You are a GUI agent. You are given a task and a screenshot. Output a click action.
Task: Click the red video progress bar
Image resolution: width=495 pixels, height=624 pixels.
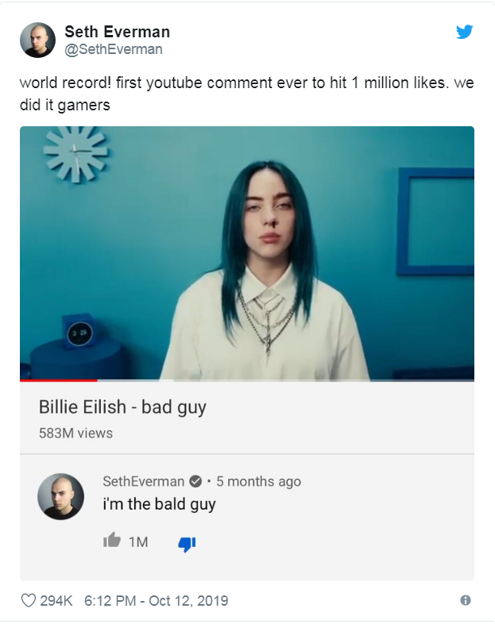(59, 380)
